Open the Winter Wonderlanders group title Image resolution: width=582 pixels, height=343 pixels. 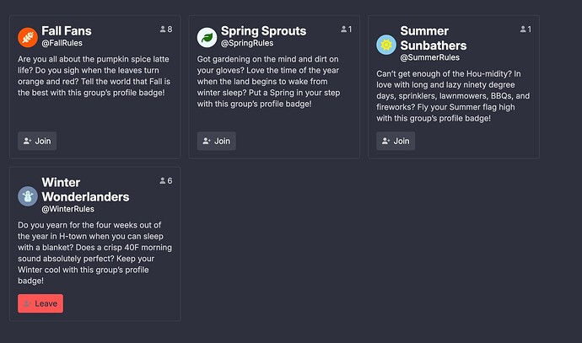pyautogui.click(x=85, y=189)
